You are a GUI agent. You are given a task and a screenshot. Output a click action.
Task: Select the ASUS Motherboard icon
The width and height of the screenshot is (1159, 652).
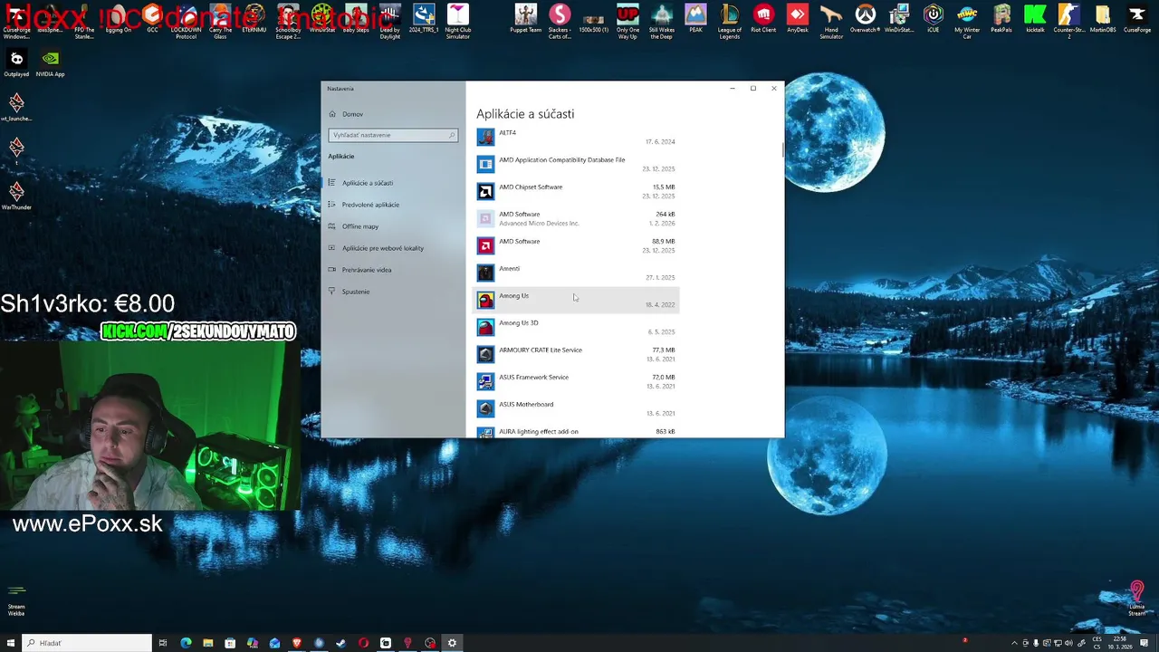(x=485, y=408)
